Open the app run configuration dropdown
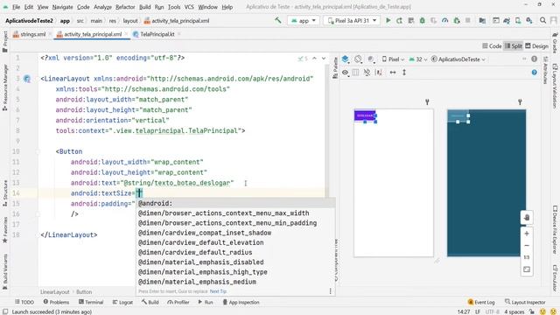Image resolution: width=560 pixels, height=315 pixels. [304, 21]
